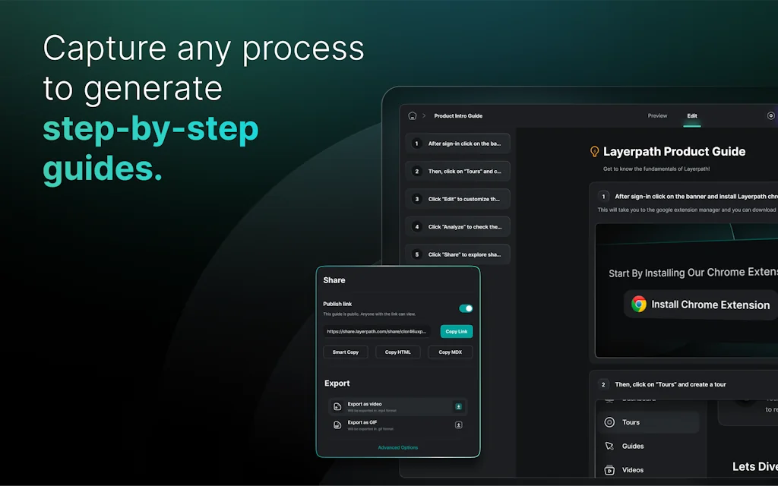
Task: Click the Videos icon in the sidebar
Action: tap(609, 470)
